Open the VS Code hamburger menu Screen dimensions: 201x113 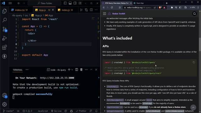pos(10,3)
